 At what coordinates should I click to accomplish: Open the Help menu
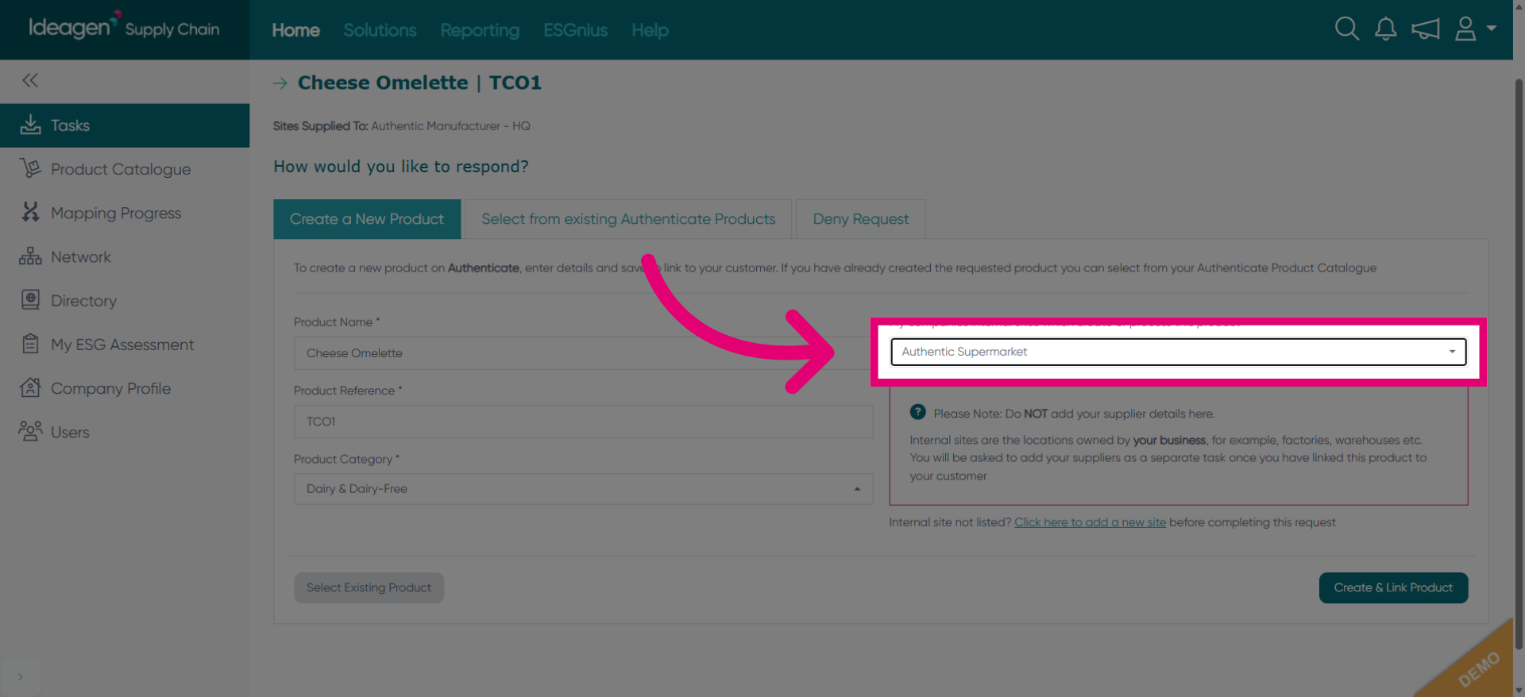point(650,30)
